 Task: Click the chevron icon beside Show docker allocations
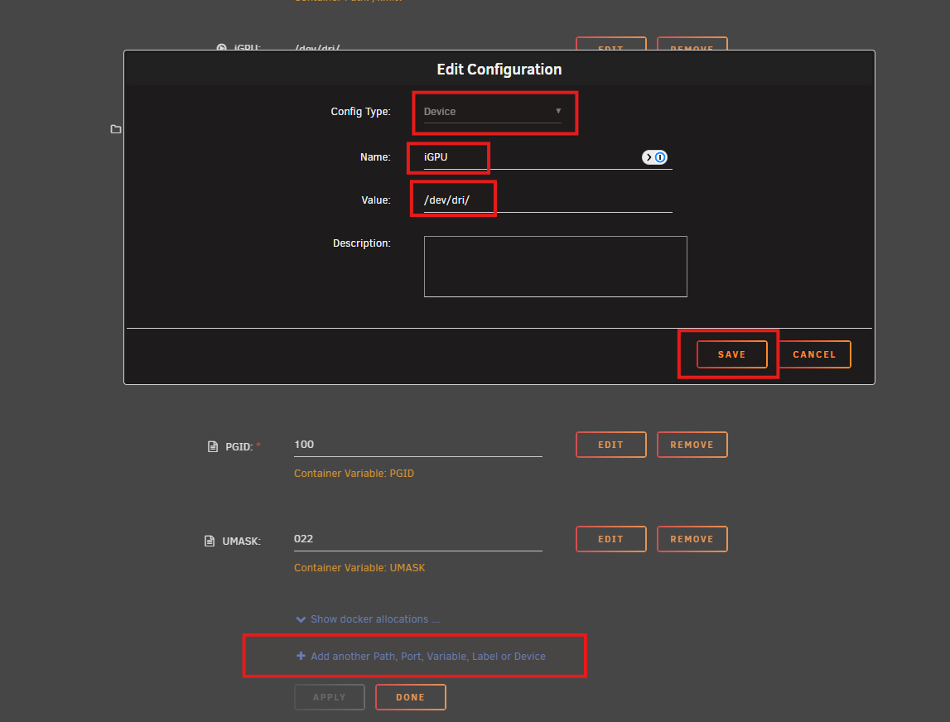(301, 619)
